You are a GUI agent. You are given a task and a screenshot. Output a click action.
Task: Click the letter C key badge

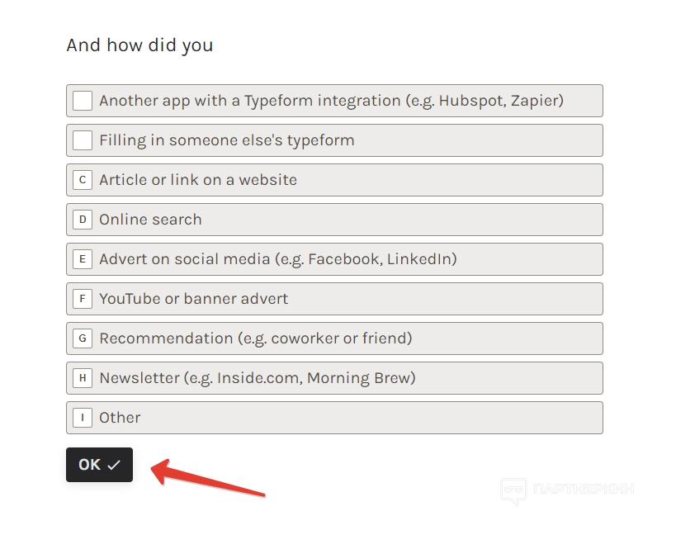pyautogui.click(x=83, y=180)
